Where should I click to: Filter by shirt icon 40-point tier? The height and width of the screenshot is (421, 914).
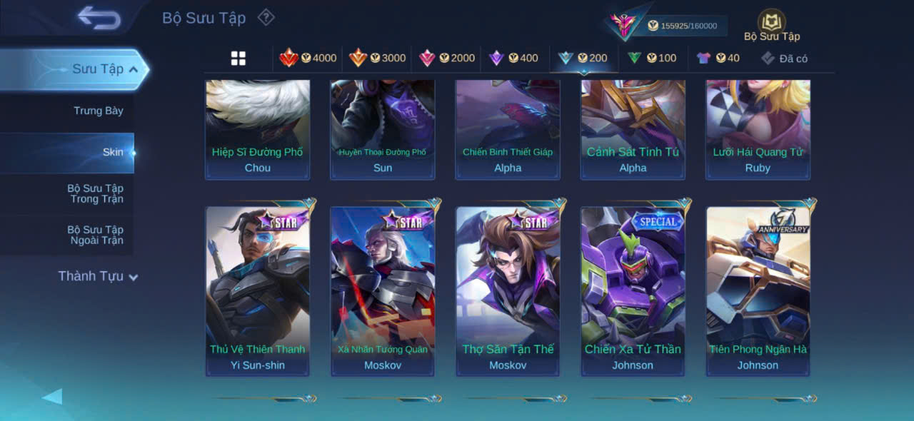pyautogui.click(x=718, y=58)
